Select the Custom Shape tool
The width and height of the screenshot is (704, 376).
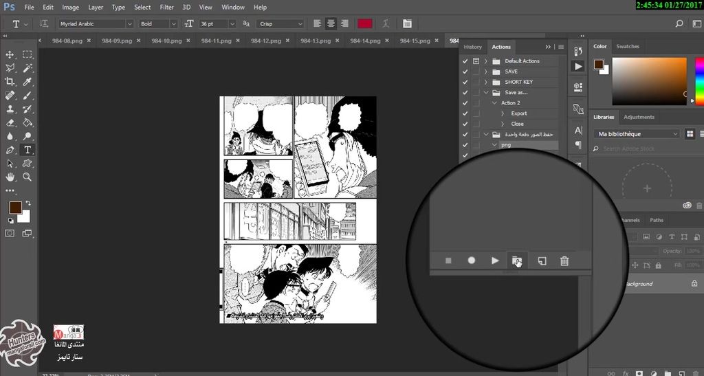tap(27, 164)
